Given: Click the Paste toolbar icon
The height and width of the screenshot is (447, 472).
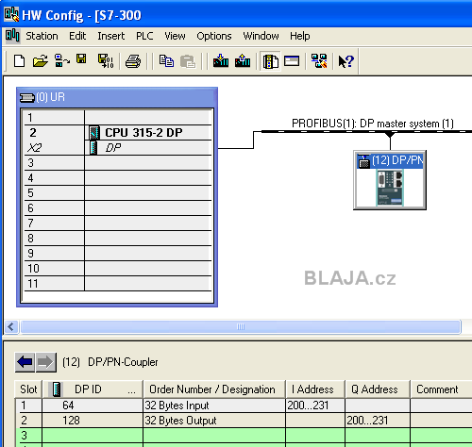Looking at the screenshot, I should [188, 61].
